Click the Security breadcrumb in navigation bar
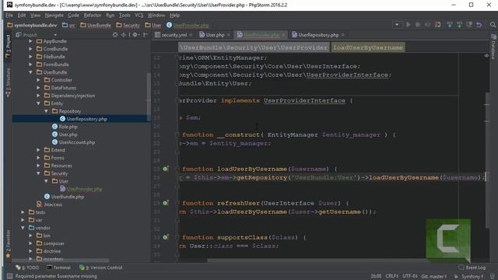Screen dimensions: 498x280 tap(128, 25)
